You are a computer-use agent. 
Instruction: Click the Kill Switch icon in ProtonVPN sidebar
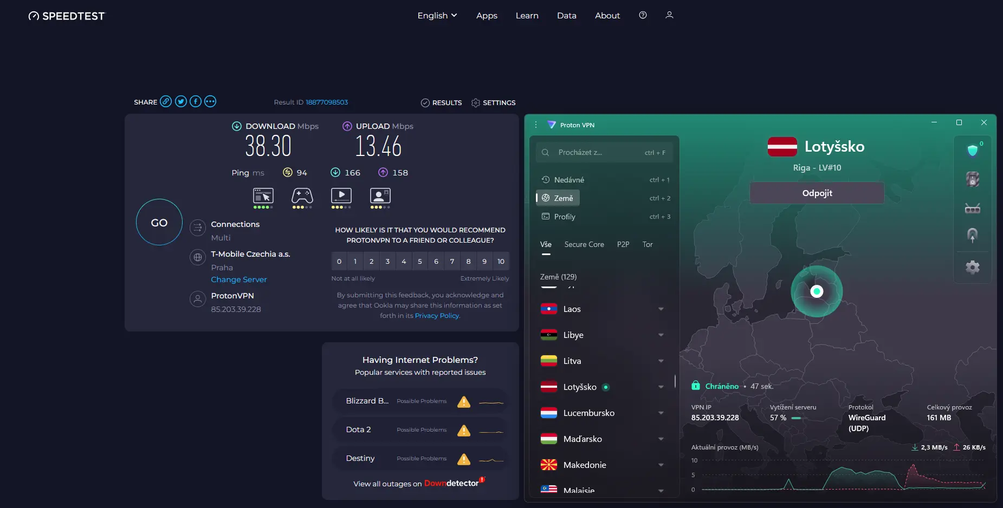(x=972, y=179)
